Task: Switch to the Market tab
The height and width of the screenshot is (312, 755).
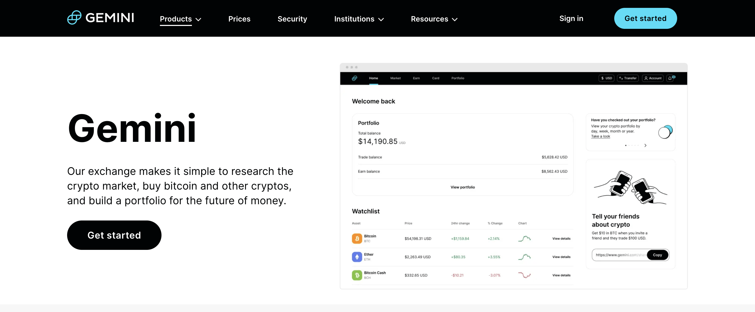Action: pyautogui.click(x=395, y=78)
